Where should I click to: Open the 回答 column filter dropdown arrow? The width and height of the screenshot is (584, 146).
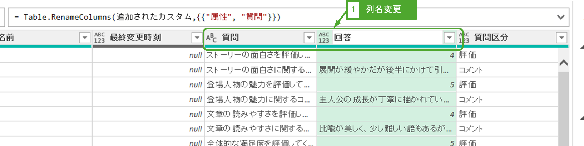click(x=449, y=38)
